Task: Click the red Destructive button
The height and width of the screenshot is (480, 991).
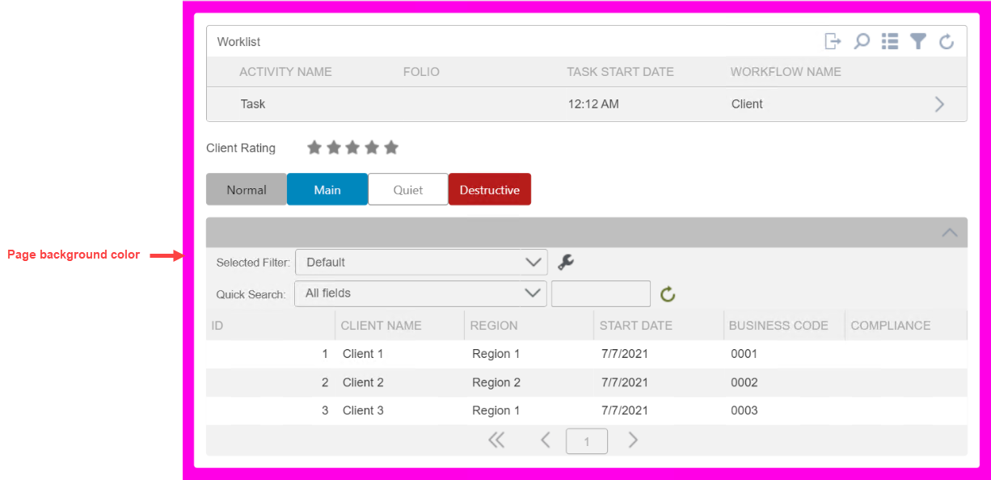Action: click(490, 190)
